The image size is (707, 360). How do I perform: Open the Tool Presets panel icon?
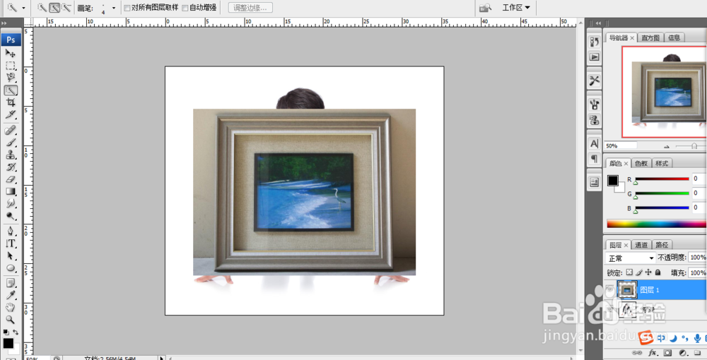tap(595, 80)
